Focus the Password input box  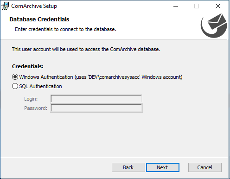96,108
